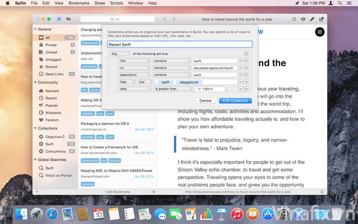Collapse the Community section

tap(35, 82)
